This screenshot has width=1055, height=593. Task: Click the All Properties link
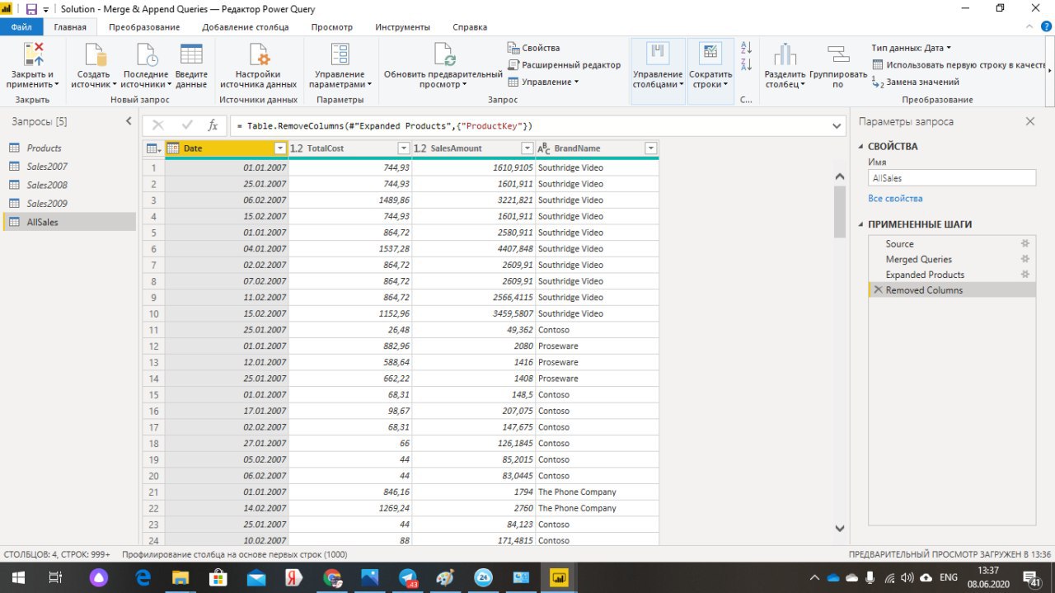(x=895, y=198)
